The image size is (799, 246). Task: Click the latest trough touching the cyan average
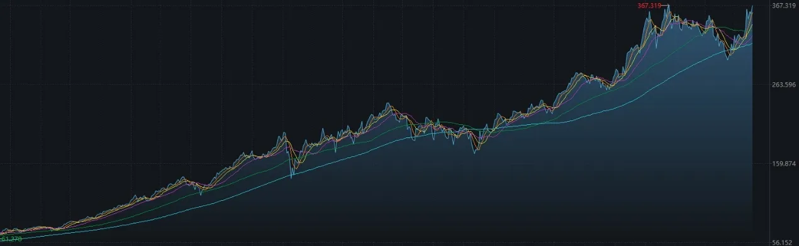coord(728,58)
